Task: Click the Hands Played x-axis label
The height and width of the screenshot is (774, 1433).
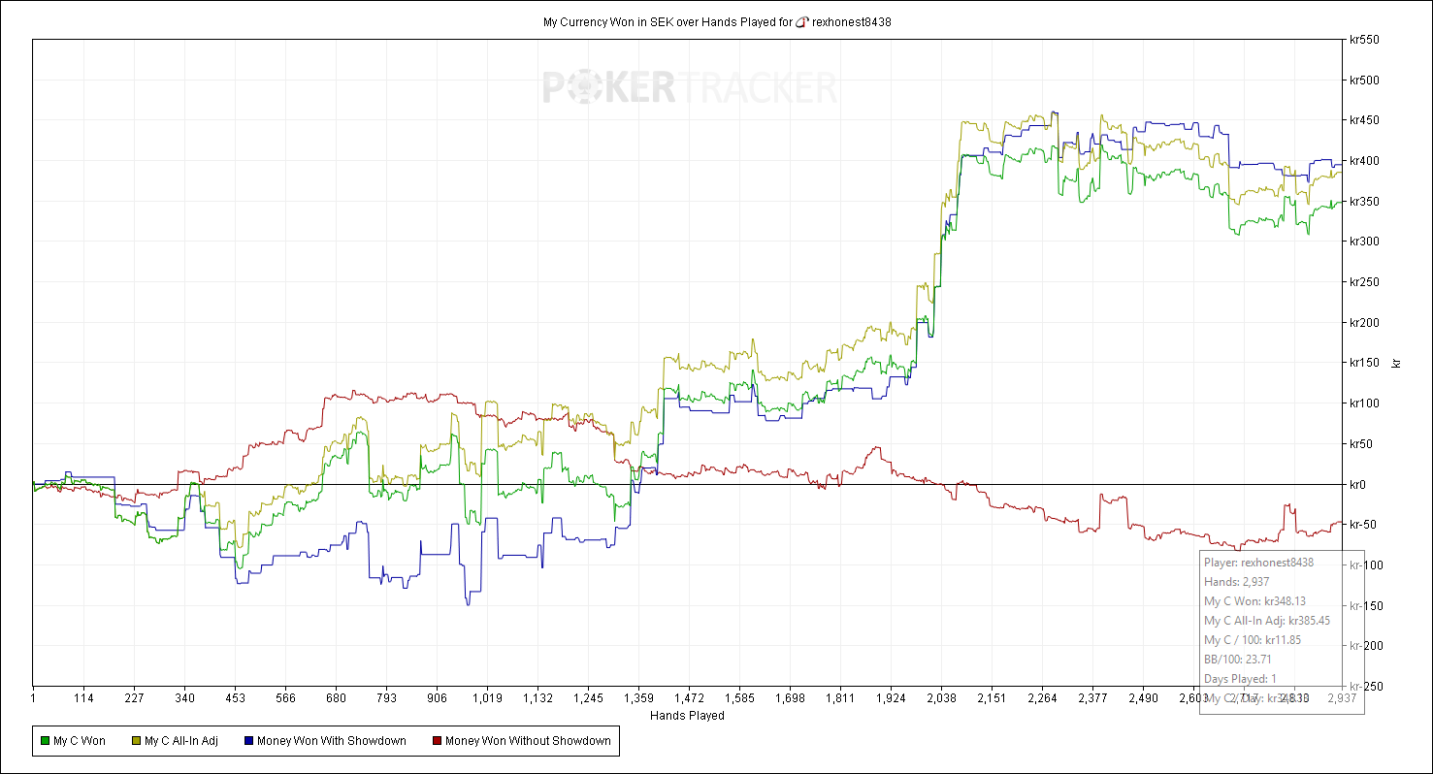Action: (x=687, y=716)
